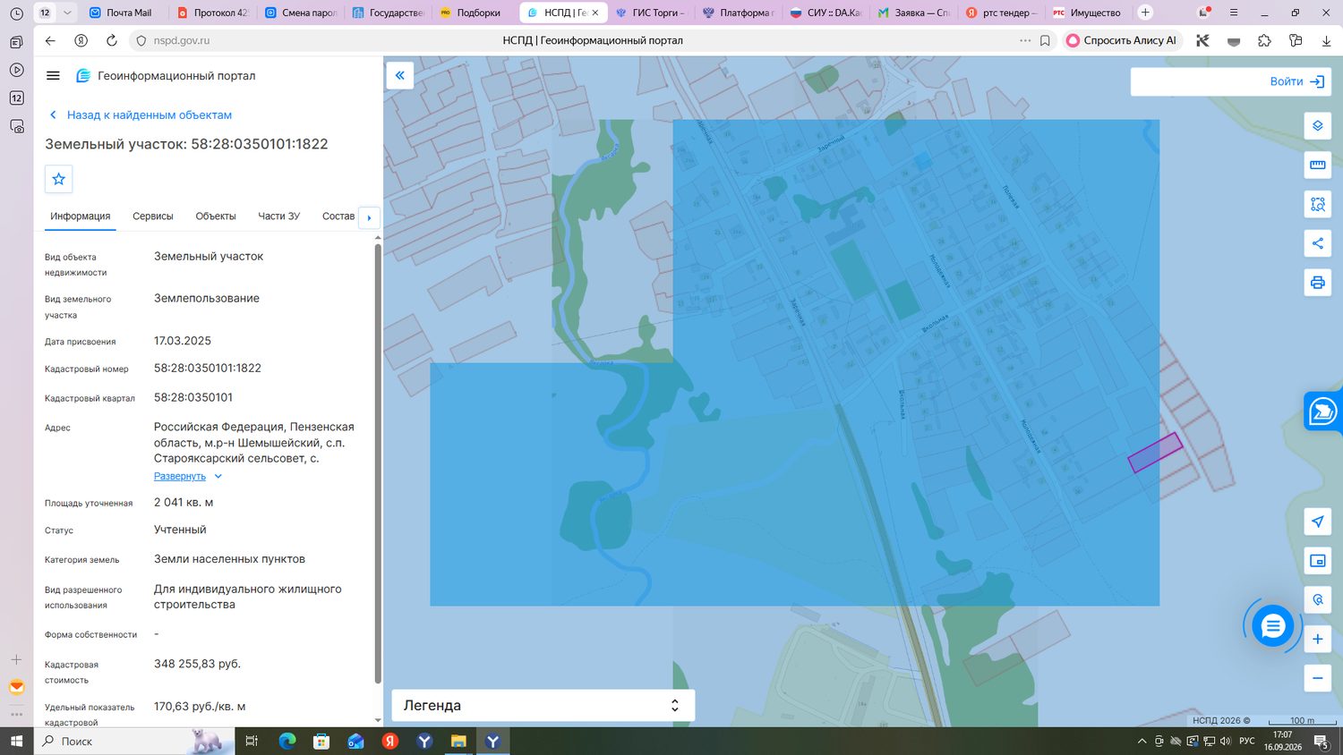Select the ruler measurement tool
The height and width of the screenshot is (755, 1343).
pos(1317,165)
